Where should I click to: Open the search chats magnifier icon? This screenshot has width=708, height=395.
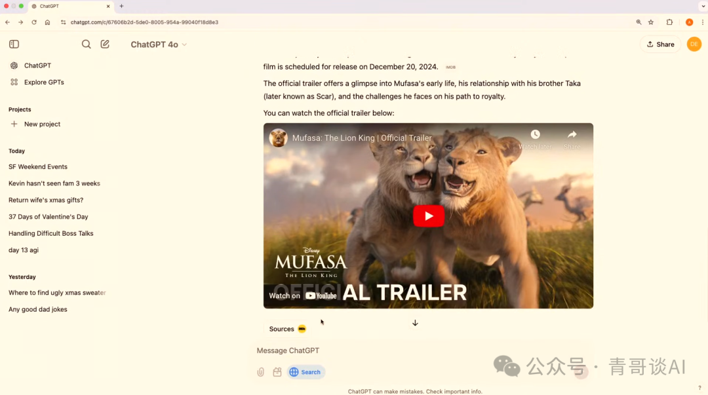(86, 45)
